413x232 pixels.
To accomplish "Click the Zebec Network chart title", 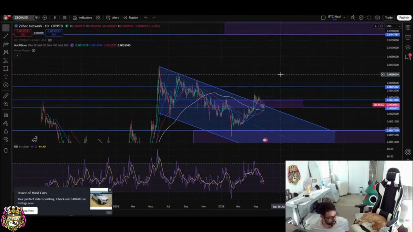I will tap(41, 26).
